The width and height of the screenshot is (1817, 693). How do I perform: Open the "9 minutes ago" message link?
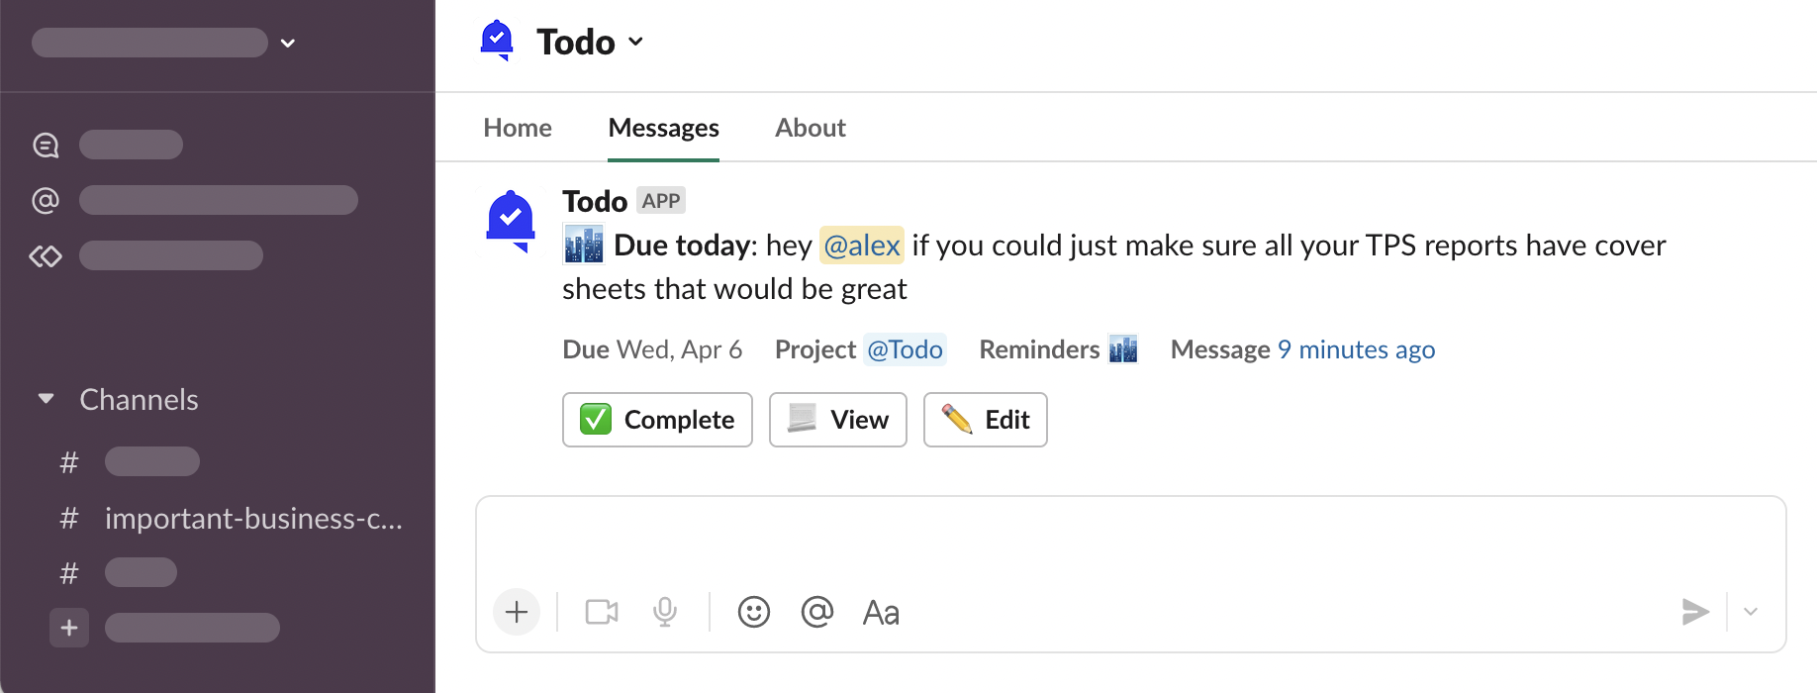[1356, 349]
